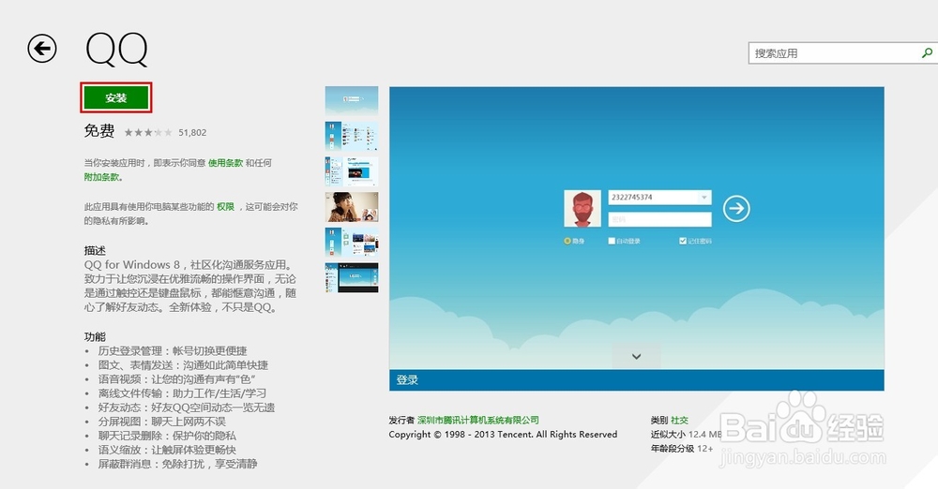This screenshot has width=938, height=489.
Task: Click the down chevron in screenshot preview
Action: 637,356
